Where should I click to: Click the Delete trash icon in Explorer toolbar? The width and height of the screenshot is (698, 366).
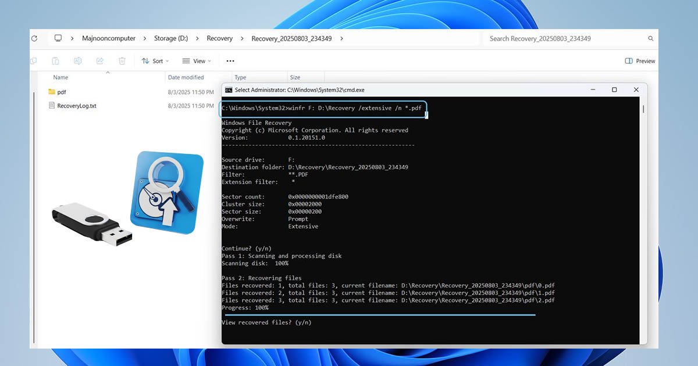(x=122, y=61)
